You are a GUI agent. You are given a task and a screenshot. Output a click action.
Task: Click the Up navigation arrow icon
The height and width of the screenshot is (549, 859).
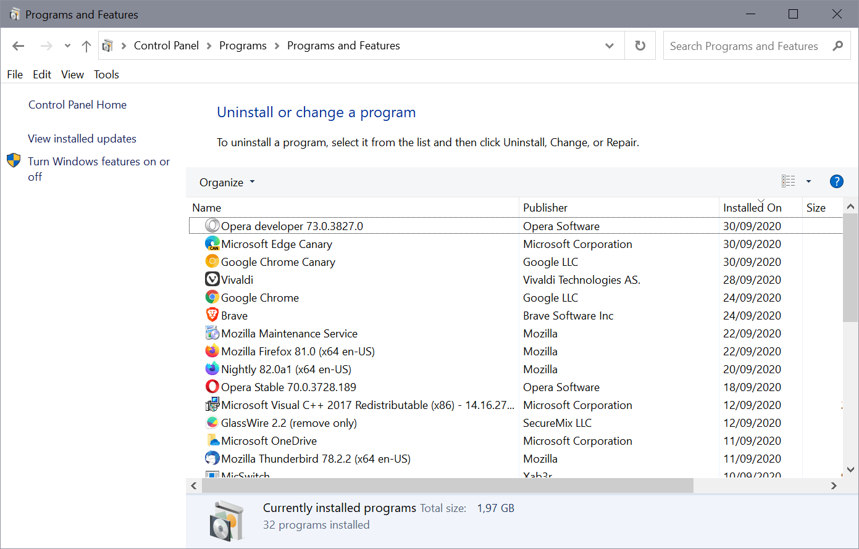pyautogui.click(x=86, y=45)
